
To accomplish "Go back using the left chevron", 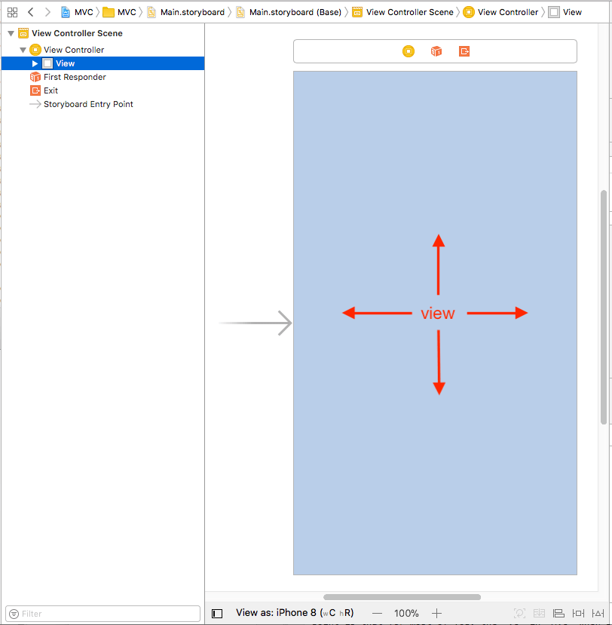I will point(30,12).
